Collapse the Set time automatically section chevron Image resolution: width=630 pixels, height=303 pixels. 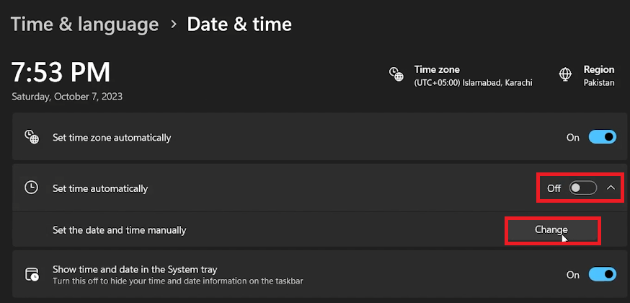(611, 188)
